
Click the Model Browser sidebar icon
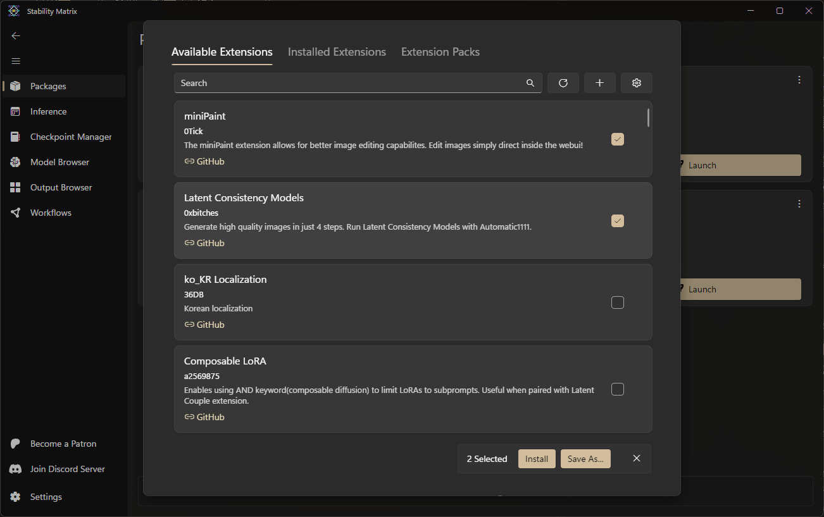(16, 162)
